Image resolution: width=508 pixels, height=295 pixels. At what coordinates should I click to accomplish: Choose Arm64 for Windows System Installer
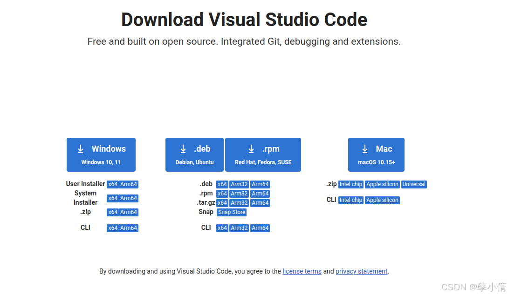pos(129,198)
